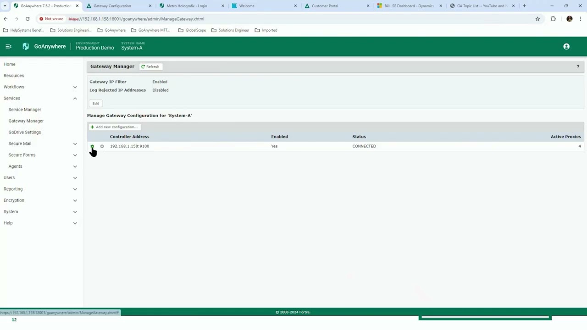
Task: Click the Status column header
Action: pos(359,137)
